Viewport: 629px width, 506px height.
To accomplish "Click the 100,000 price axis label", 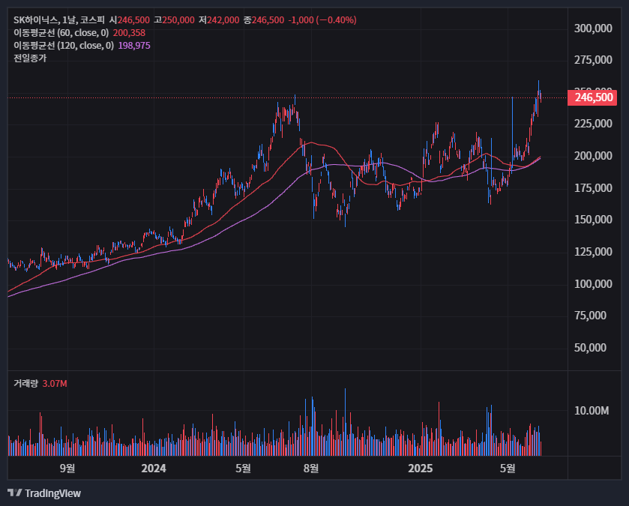I will [593, 284].
